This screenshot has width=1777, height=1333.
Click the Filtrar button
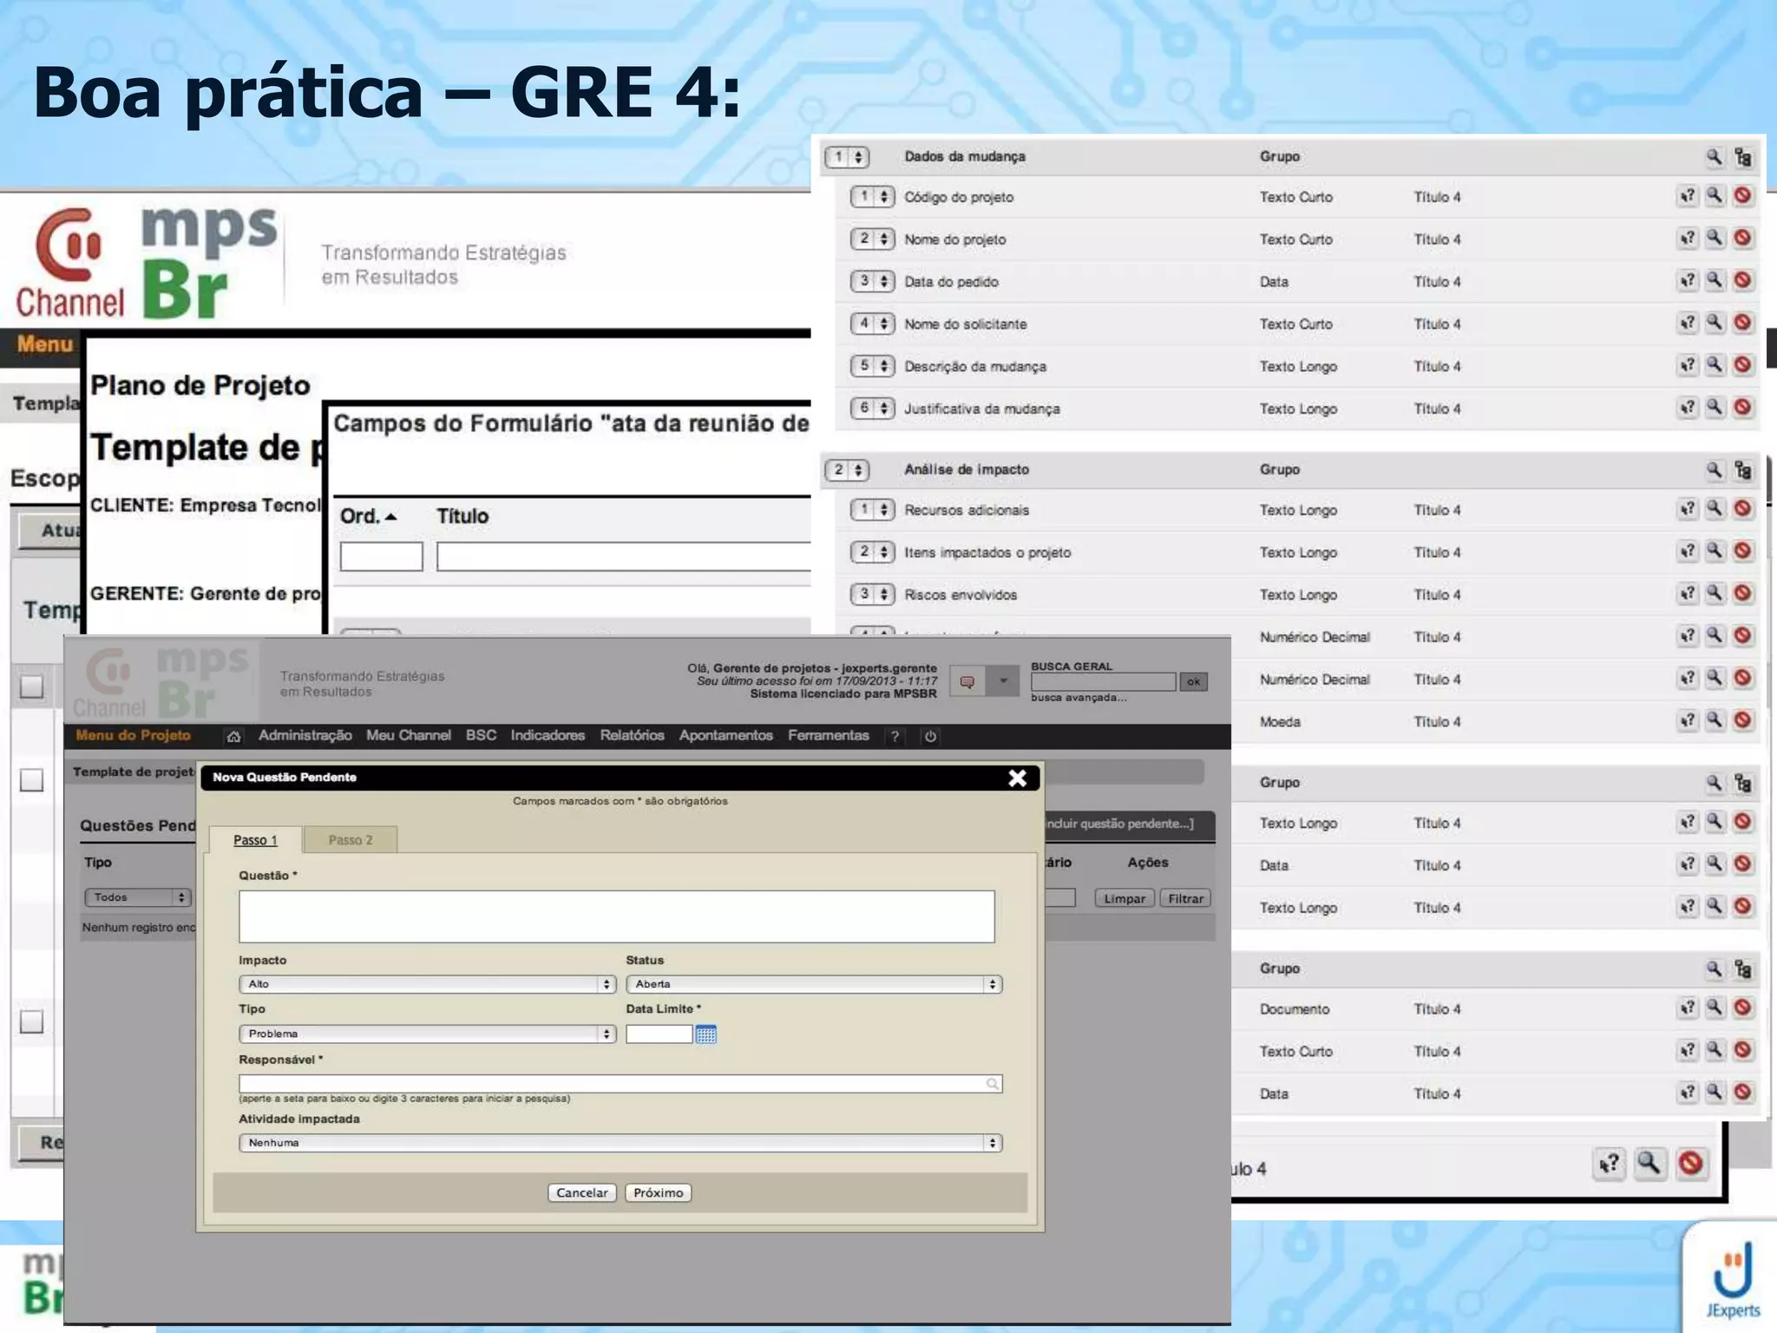point(1185,898)
